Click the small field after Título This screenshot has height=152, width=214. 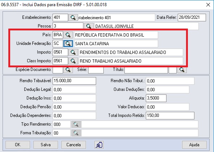pos(173,70)
